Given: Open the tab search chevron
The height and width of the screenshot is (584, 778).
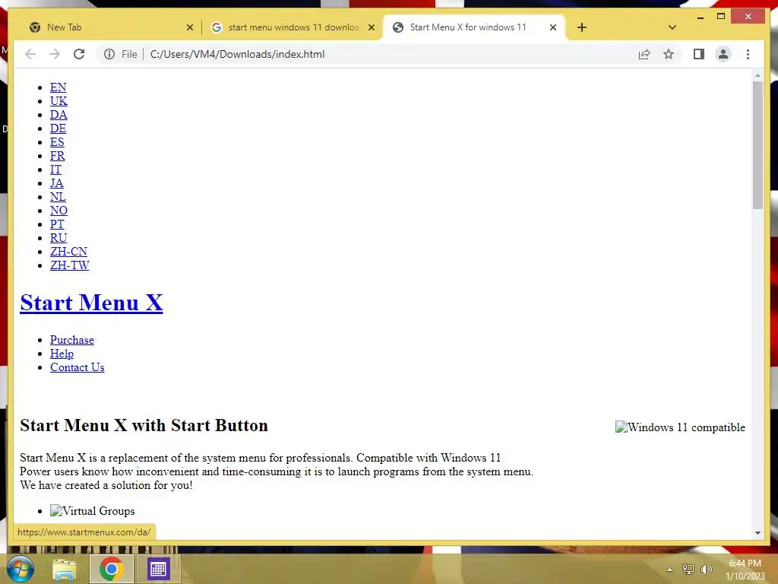Looking at the screenshot, I should [672, 27].
